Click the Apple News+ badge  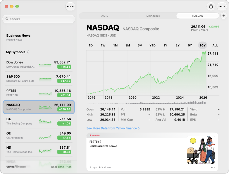pyautogui.click(x=95, y=135)
